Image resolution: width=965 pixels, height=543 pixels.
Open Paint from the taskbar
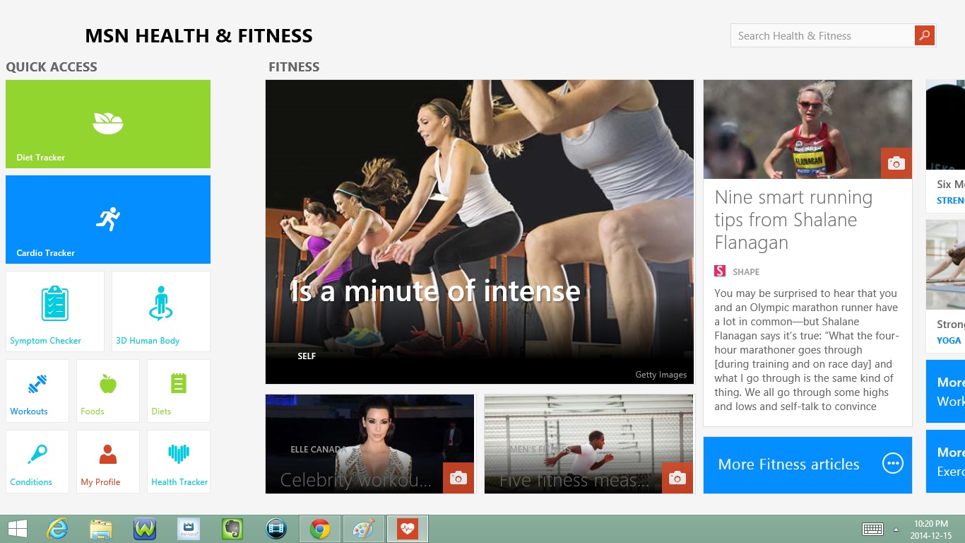click(x=364, y=529)
